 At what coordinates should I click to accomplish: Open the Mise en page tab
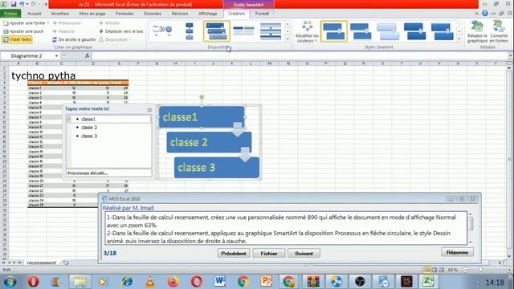92,14
